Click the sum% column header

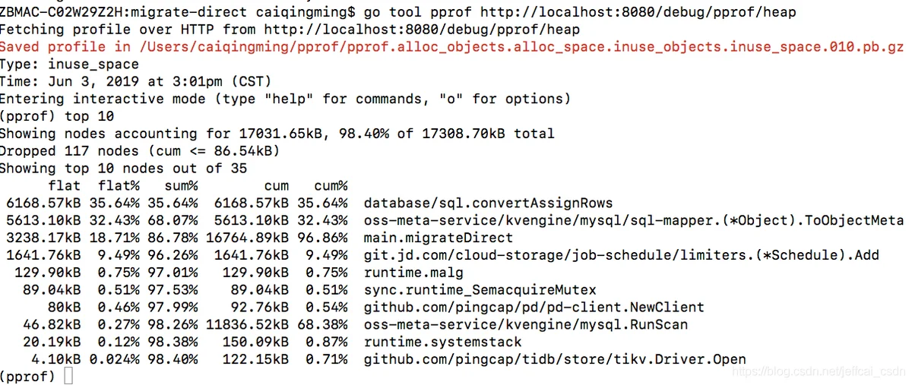click(x=181, y=186)
